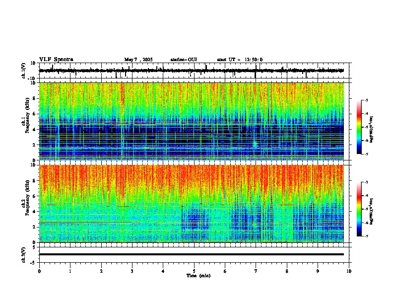Click the ch.1 spectrogram color scale bar
The image size is (393, 304).
tap(359, 127)
